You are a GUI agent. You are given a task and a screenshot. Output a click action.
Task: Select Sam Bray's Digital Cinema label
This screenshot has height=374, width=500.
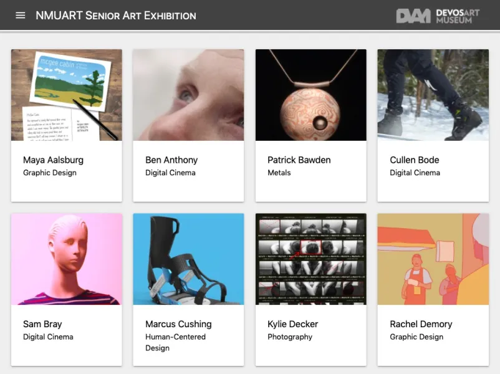pyautogui.click(x=49, y=337)
